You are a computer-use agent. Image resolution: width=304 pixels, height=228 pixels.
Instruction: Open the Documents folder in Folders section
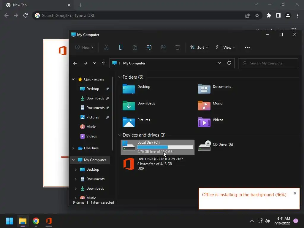pyautogui.click(x=214, y=89)
